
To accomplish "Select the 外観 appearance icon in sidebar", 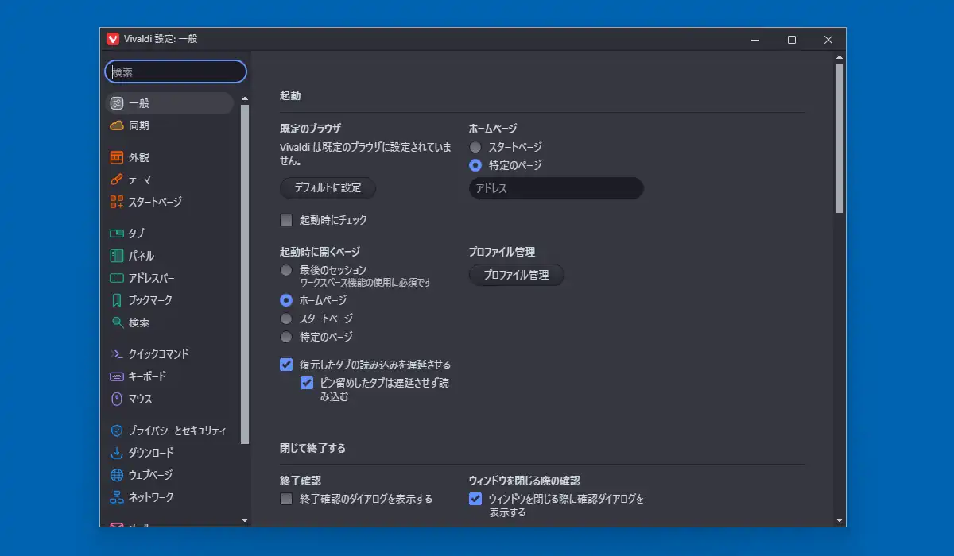I will pyautogui.click(x=117, y=157).
